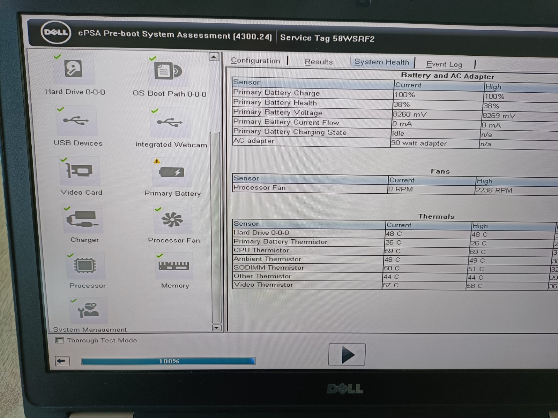Click the Dell logo in header
Image resolution: width=558 pixels, height=418 pixels.
click(x=56, y=32)
